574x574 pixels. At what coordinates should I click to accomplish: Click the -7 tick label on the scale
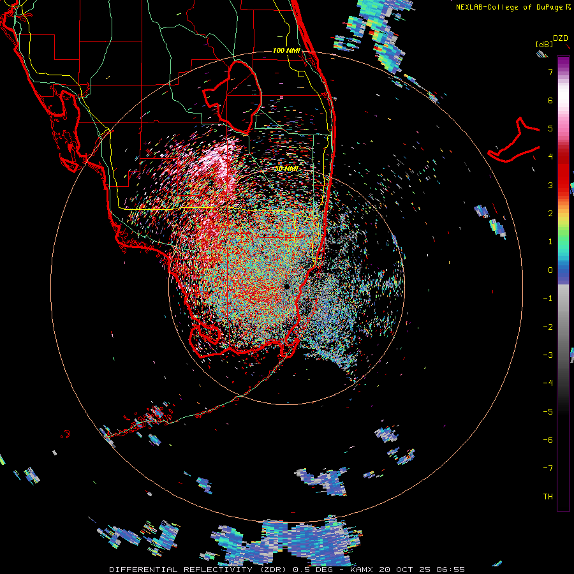point(548,468)
